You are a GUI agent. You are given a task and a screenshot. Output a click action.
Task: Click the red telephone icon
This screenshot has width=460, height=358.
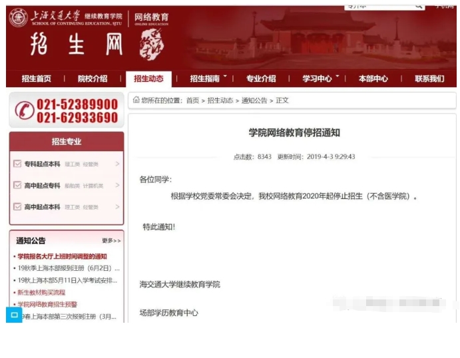coord(25,110)
